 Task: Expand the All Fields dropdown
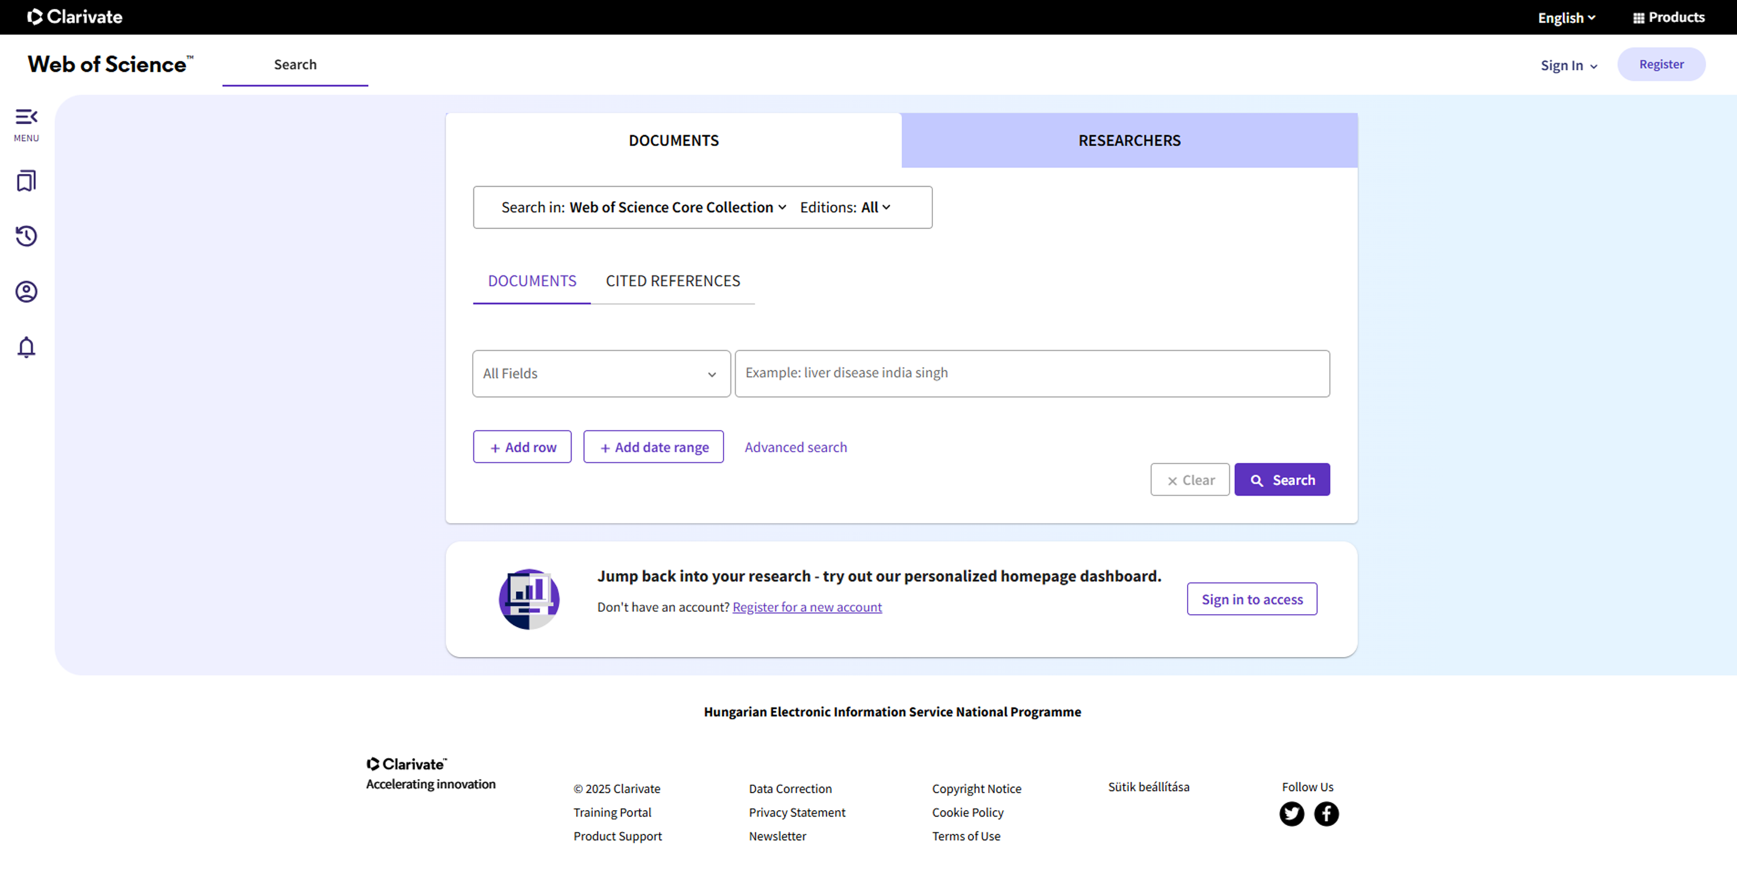point(600,373)
